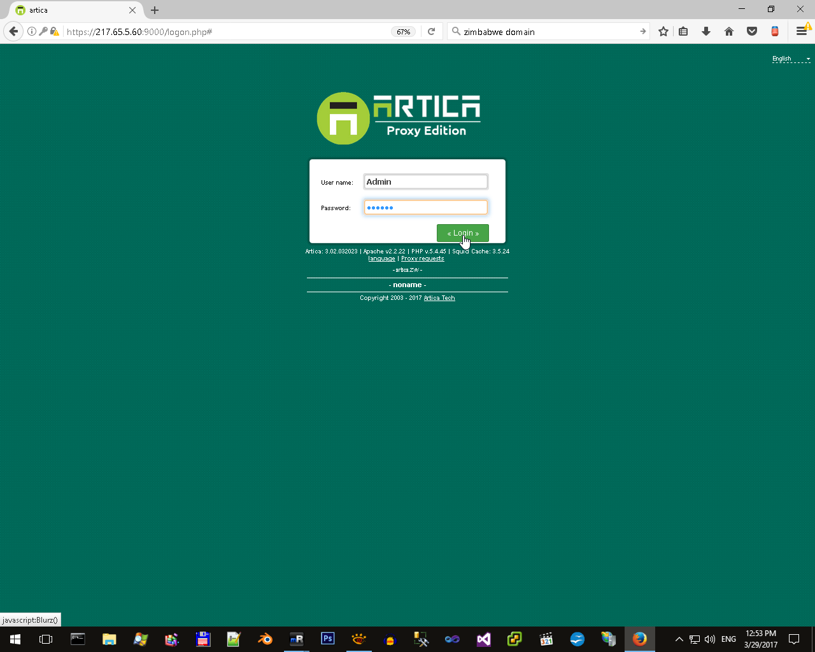Screen dimensions: 815x652
Task: Click the red extension icon in toolbar
Action: coord(775,31)
